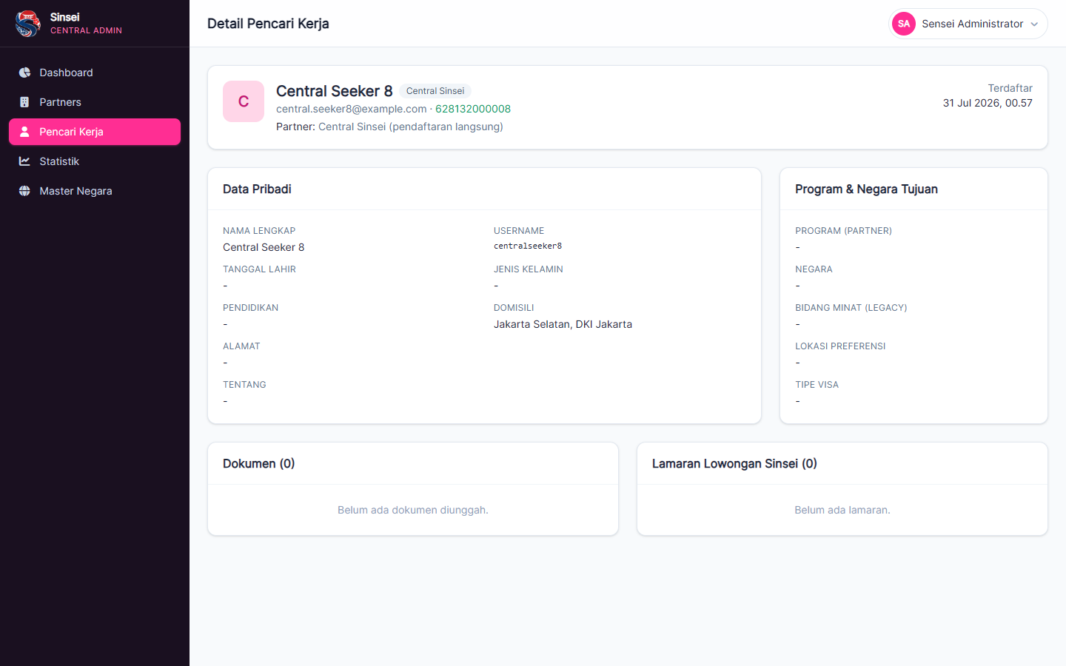Click the central.seeker8@example.com email

point(352,109)
